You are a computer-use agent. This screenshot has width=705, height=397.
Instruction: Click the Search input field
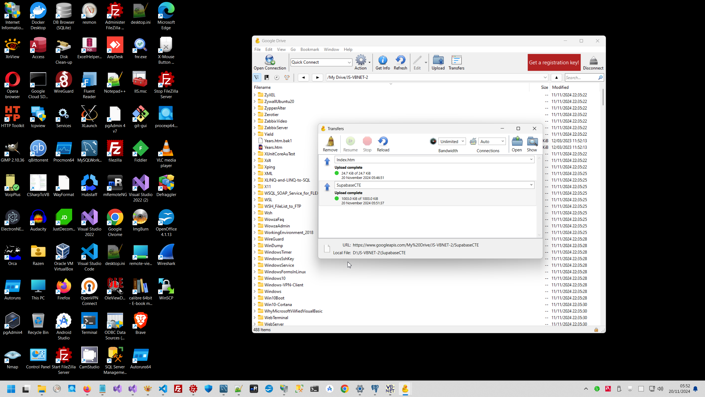coord(581,78)
